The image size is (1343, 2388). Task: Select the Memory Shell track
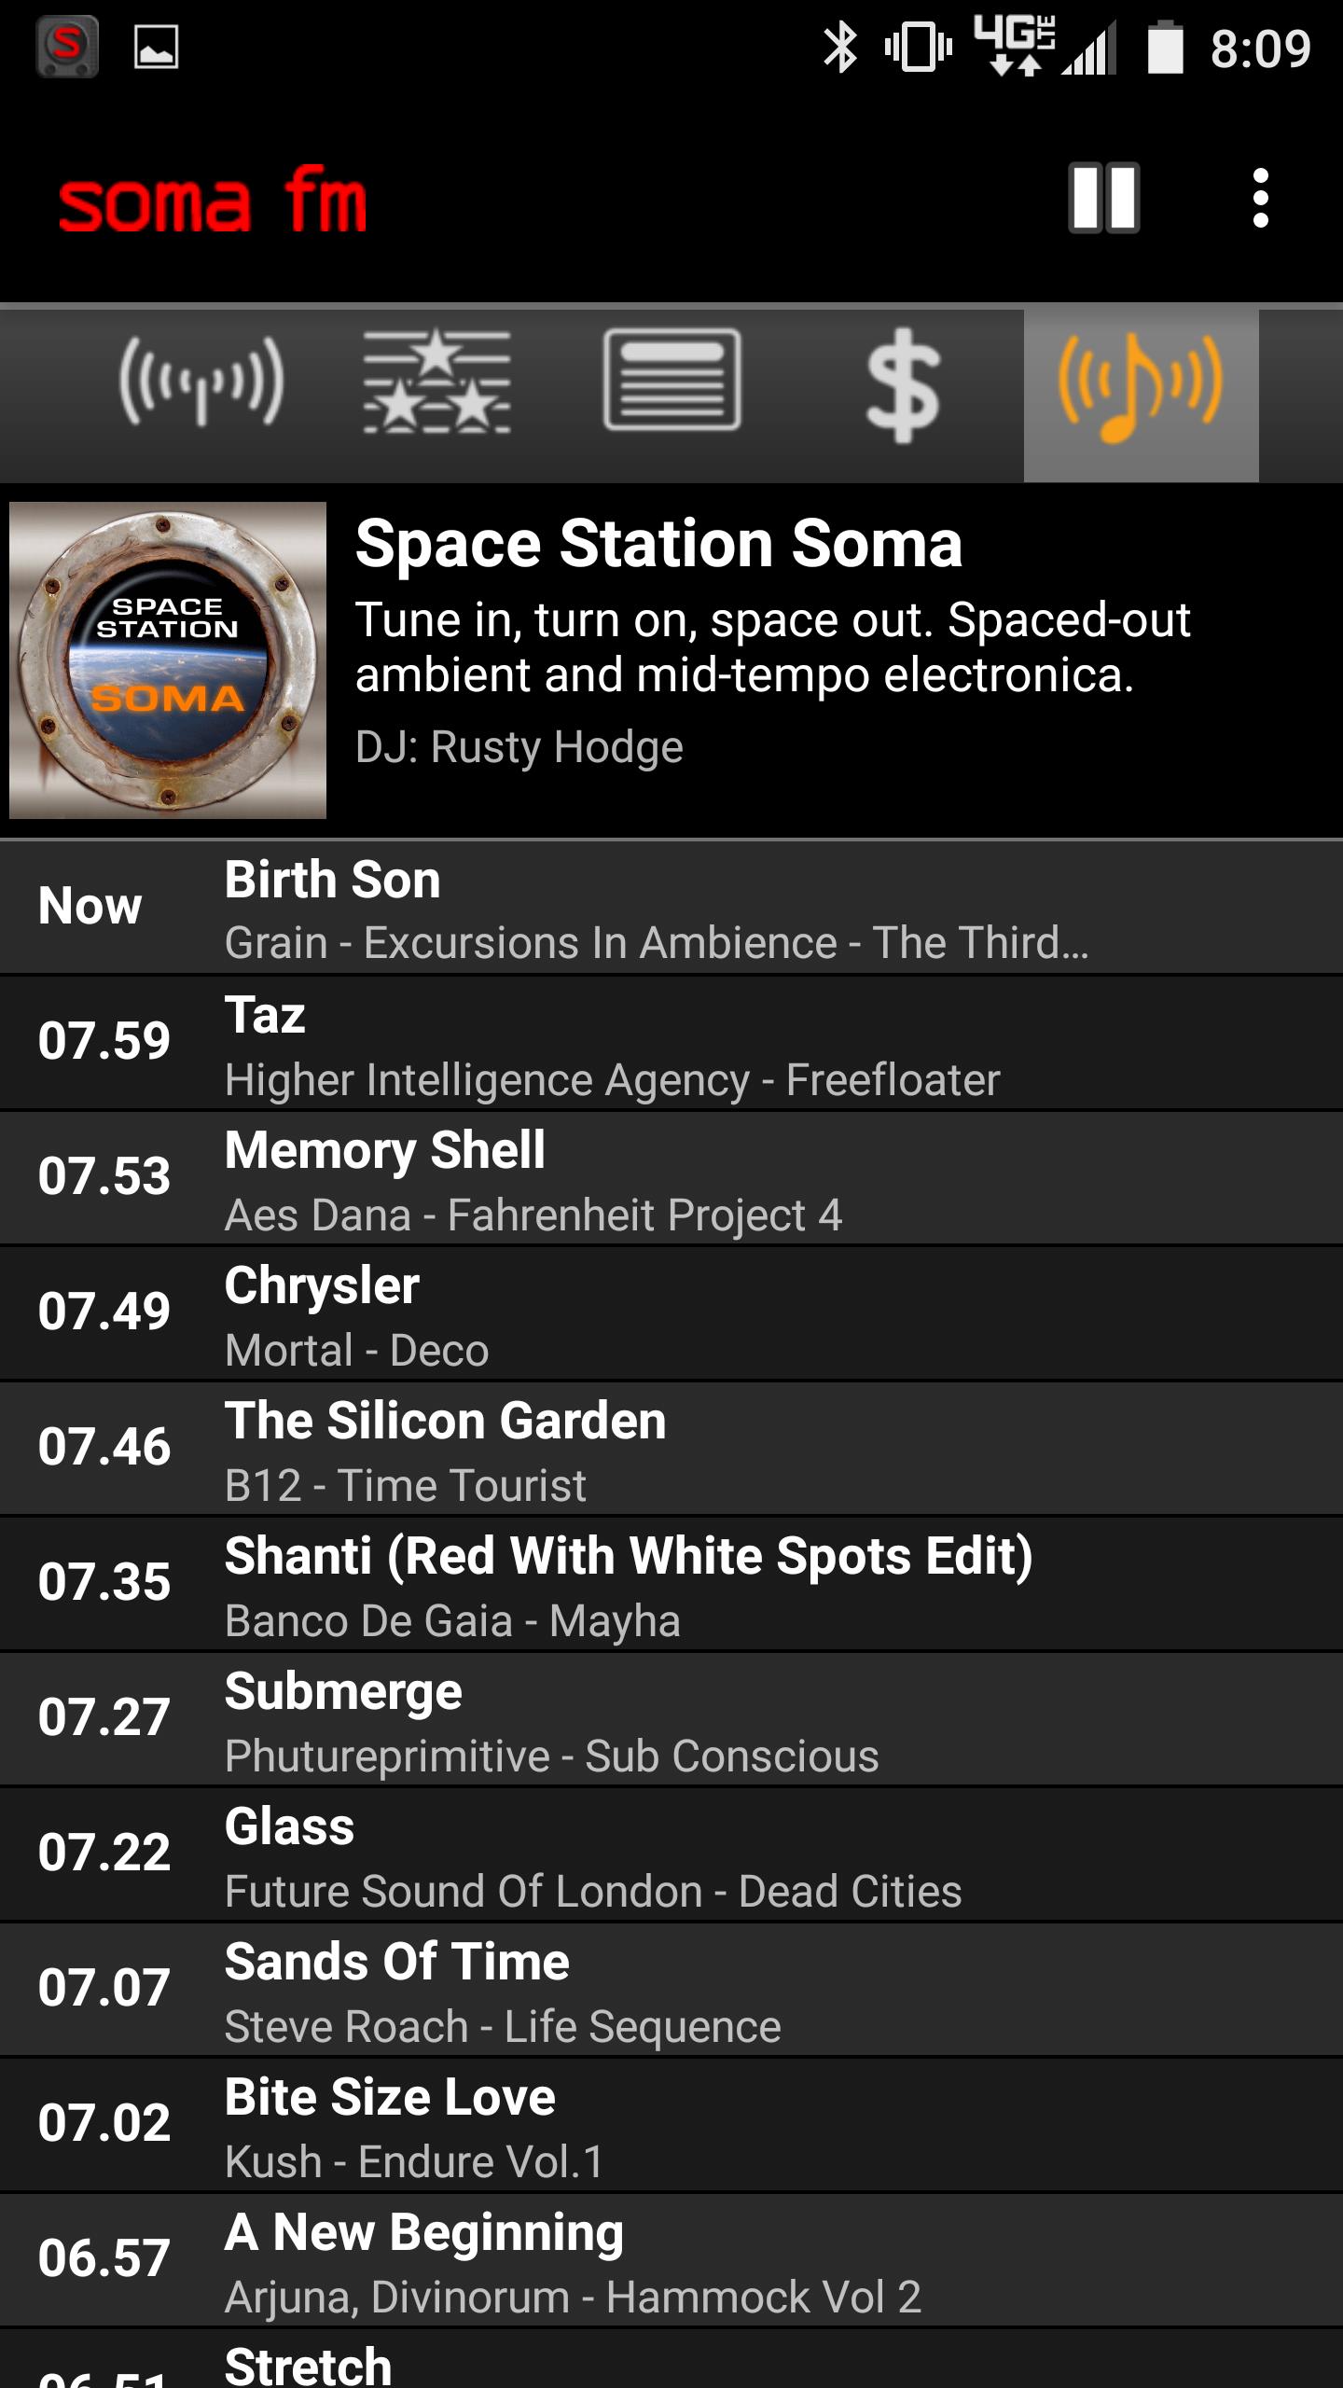(671, 1178)
